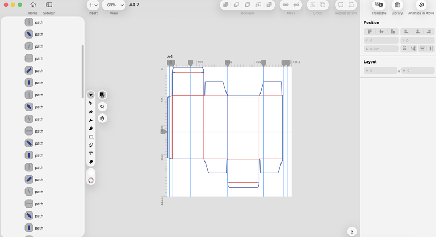Click the horizontal guide marker on left ruler
The width and height of the screenshot is (436, 237).
(x=163, y=132)
